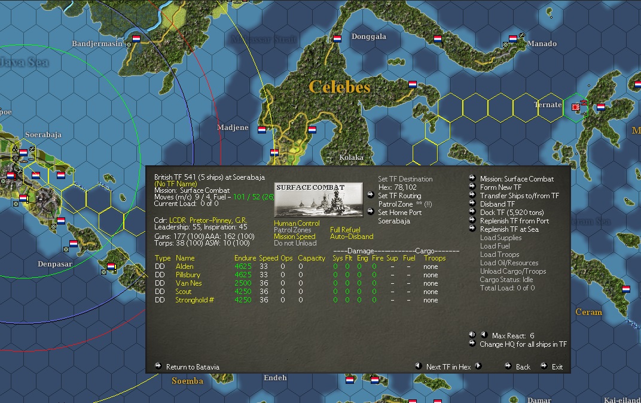Select the Bandjermasin base flag

tap(136, 39)
